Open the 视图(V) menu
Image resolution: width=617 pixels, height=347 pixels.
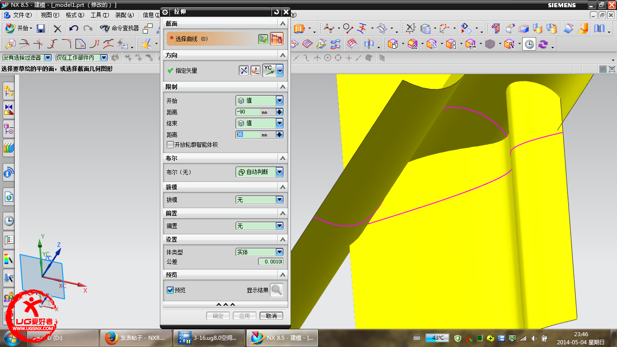49,15
